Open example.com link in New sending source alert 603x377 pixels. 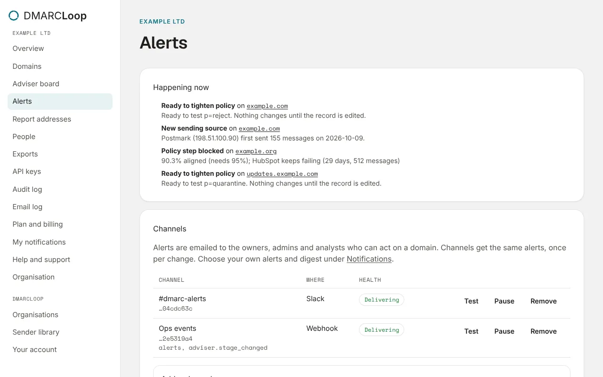259,129
